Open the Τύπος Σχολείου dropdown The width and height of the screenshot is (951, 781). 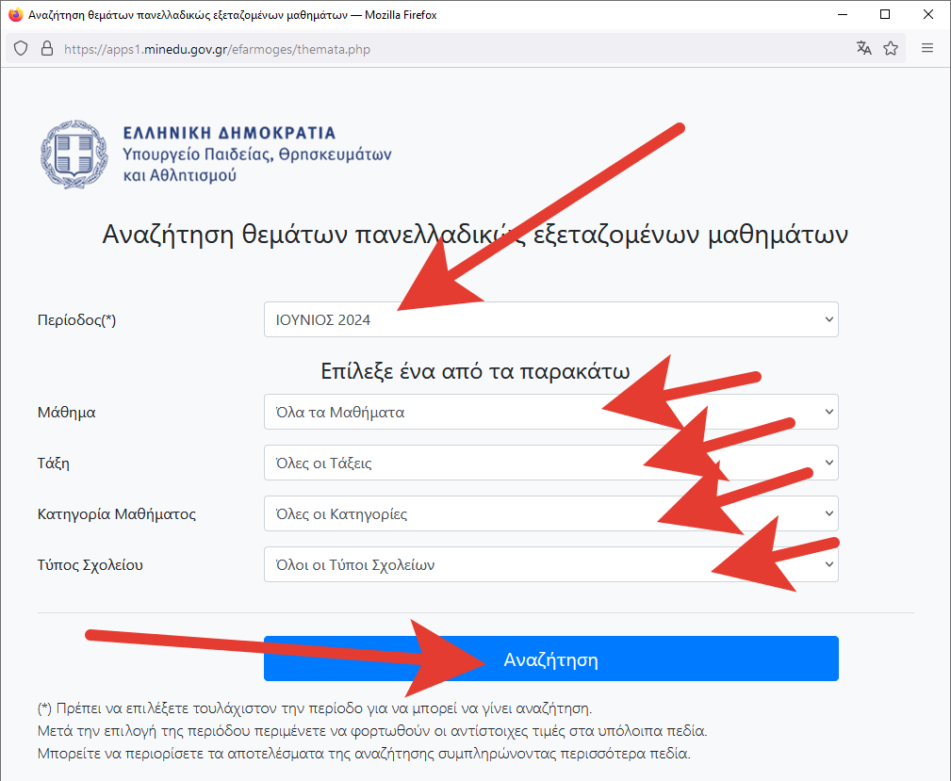pos(550,564)
